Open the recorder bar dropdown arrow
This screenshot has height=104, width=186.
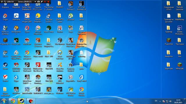point(35,2)
